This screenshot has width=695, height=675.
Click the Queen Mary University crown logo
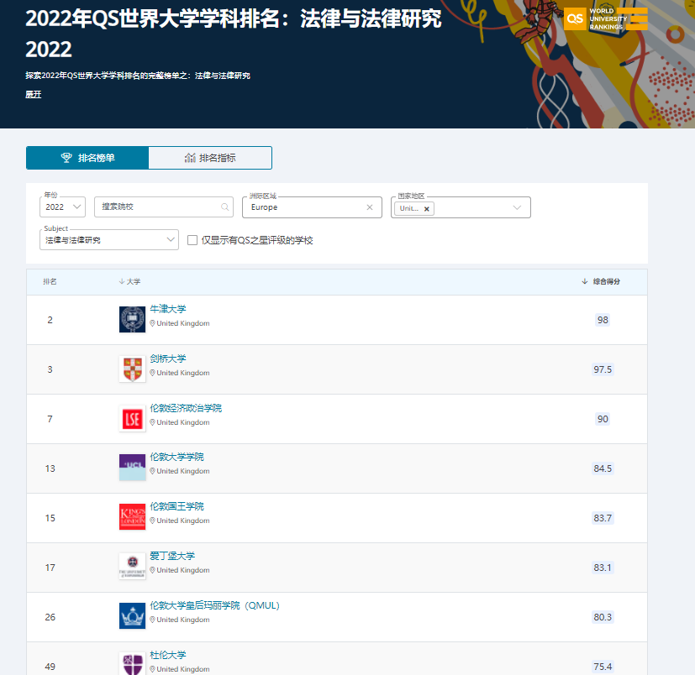[132, 615]
